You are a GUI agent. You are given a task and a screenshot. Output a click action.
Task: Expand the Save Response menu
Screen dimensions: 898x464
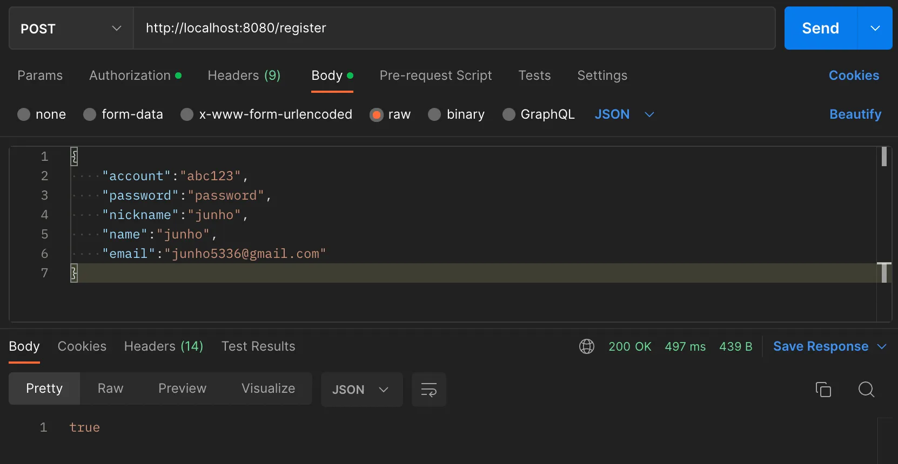pyautogui.click(x=882, y=346)
